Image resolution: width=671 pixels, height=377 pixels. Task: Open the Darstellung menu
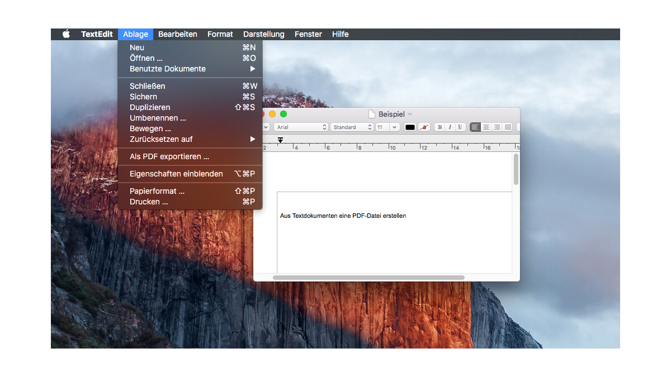(x=263, y=34)
